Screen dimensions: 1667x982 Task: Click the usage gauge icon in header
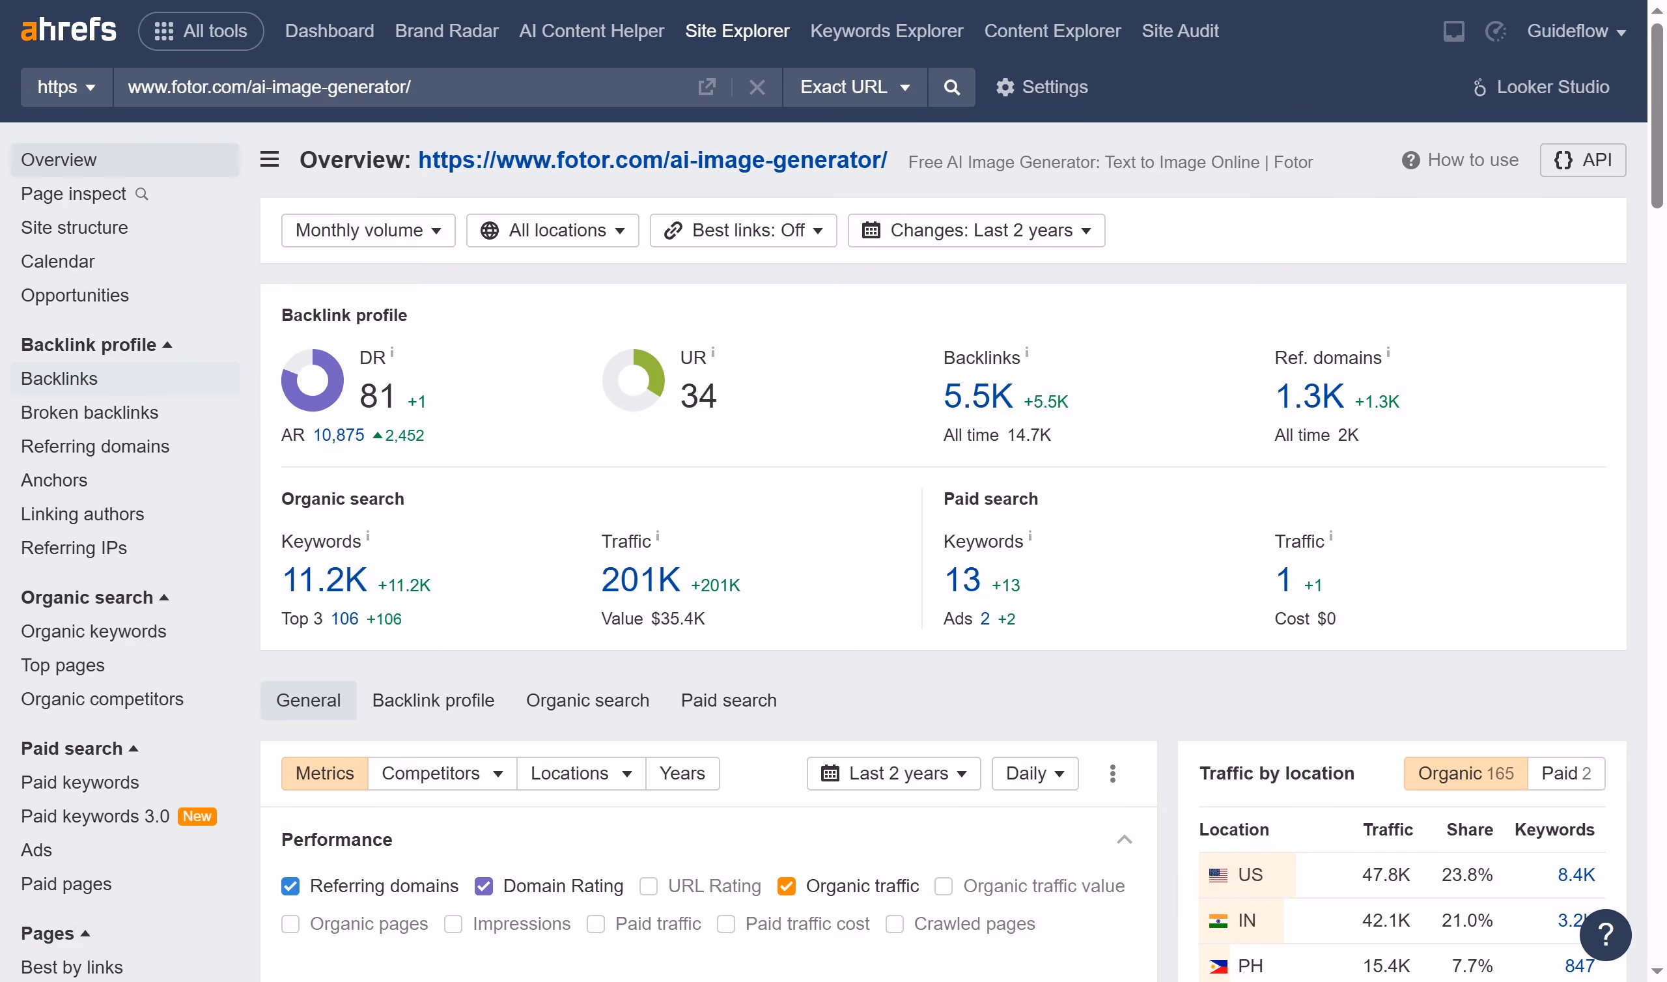(x=1496, y=31)
